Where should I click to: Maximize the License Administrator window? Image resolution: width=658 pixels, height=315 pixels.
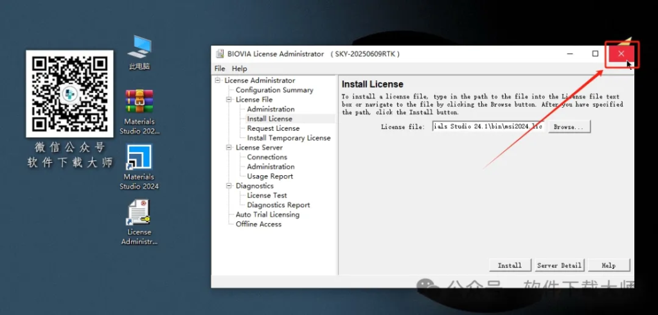click(595, 54)
